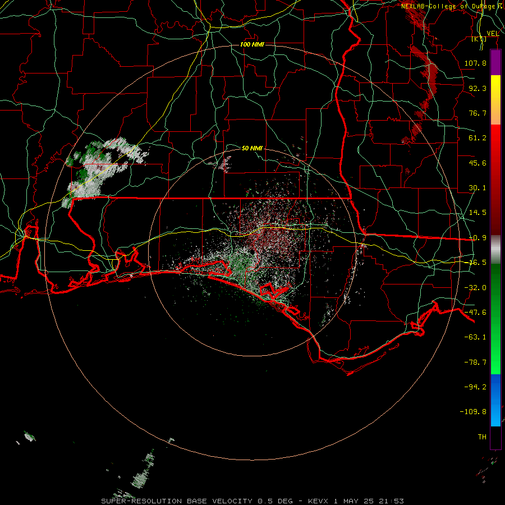The height and width of the screenshot is (505, 505).
Task: Click the gray near-zero segment of the color bar
Action: tap(495, 250)
